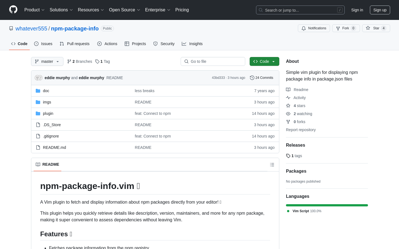View the 2 watching link

[299, 114]
